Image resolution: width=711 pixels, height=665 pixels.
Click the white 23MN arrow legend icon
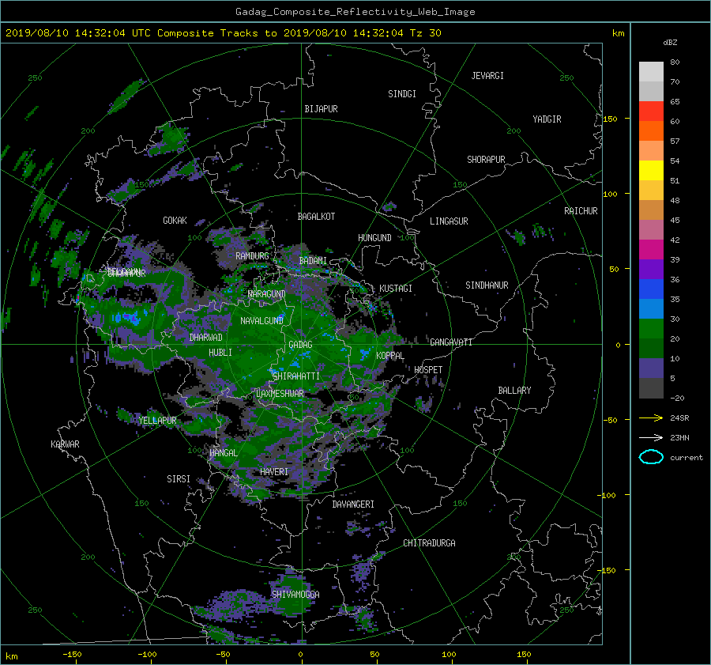tap(651, 437)
